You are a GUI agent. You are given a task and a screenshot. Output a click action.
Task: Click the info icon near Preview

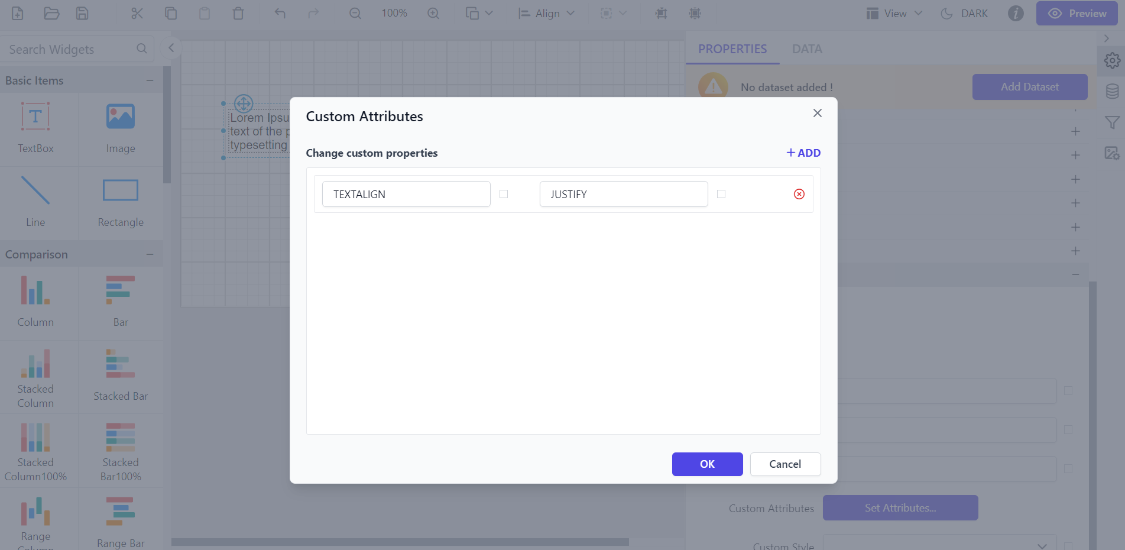tap(1015, 13)
